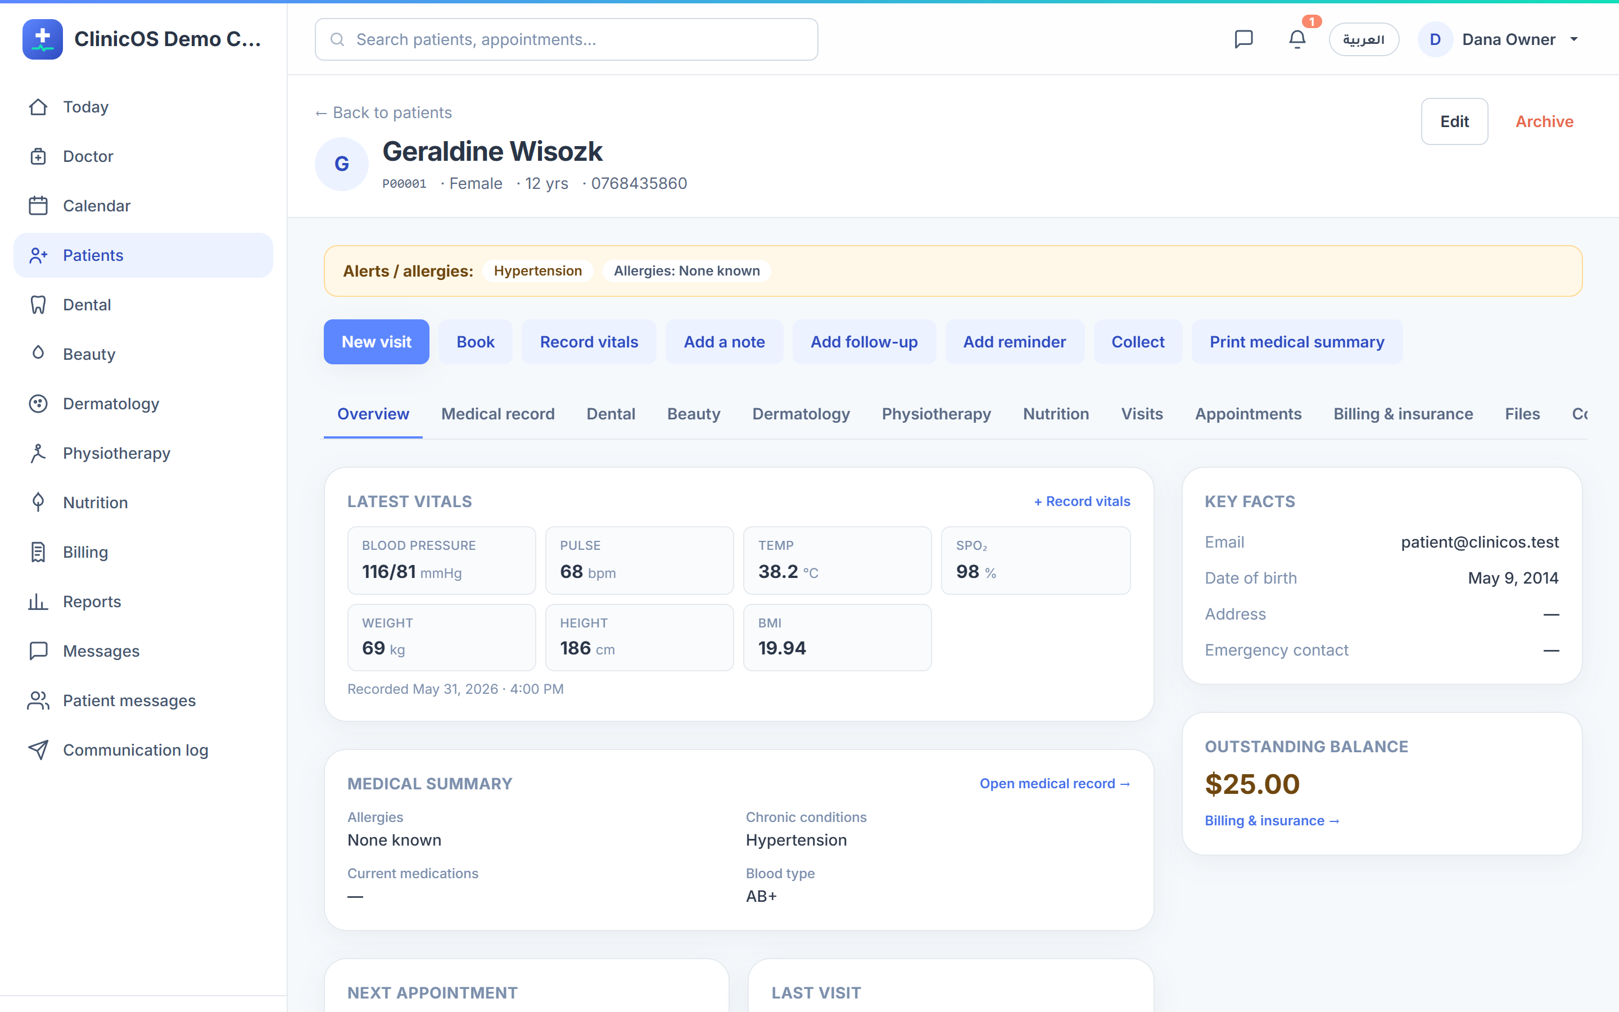Click the Nutrition sidebar icon

point(38,503)
